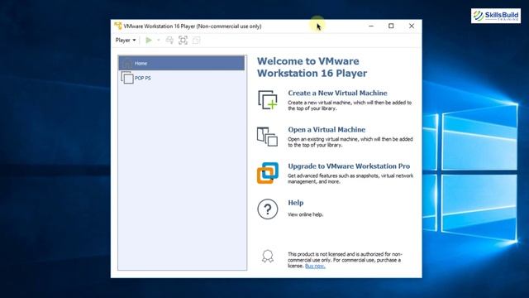Click the Help question mark icon
The image size is (529, 298).
coord(268,209)
